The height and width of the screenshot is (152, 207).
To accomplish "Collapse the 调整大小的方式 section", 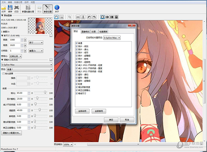I will pos(2,60).
